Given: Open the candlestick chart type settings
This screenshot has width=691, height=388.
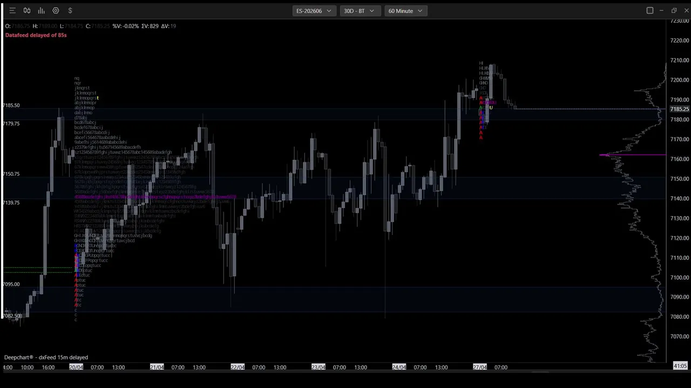Looking at the screenshot, I should click(27, 11).
